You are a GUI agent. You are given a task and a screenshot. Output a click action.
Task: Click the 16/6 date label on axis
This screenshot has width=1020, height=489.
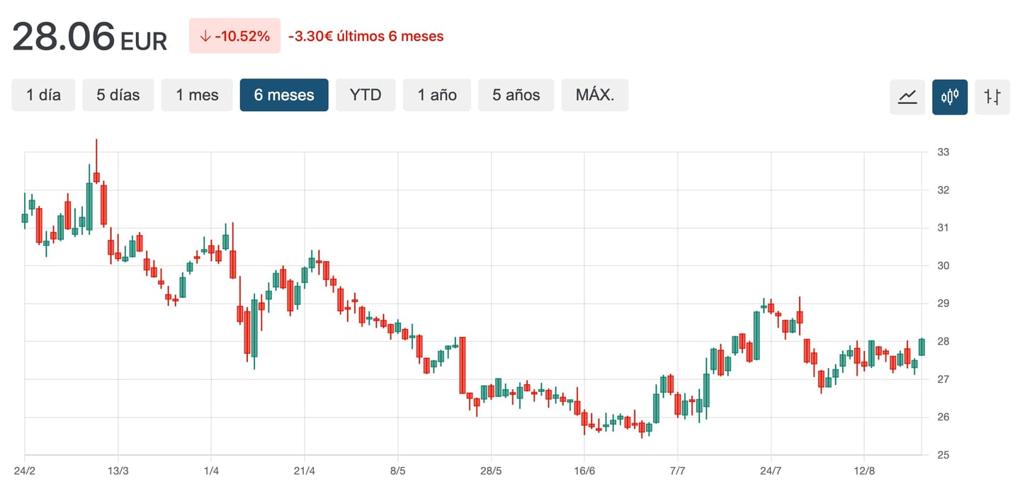pos(584,471)
